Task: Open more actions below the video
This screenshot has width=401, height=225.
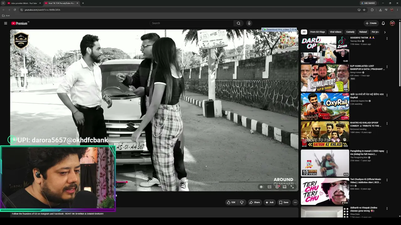Action: tap(295, 202)
